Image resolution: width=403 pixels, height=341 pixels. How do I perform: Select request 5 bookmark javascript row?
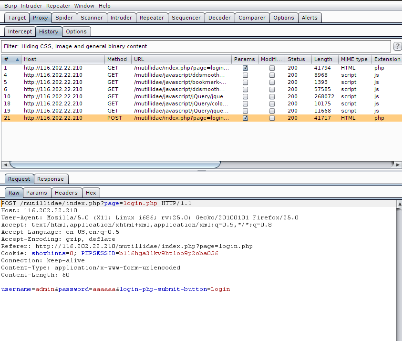point(201,82)
